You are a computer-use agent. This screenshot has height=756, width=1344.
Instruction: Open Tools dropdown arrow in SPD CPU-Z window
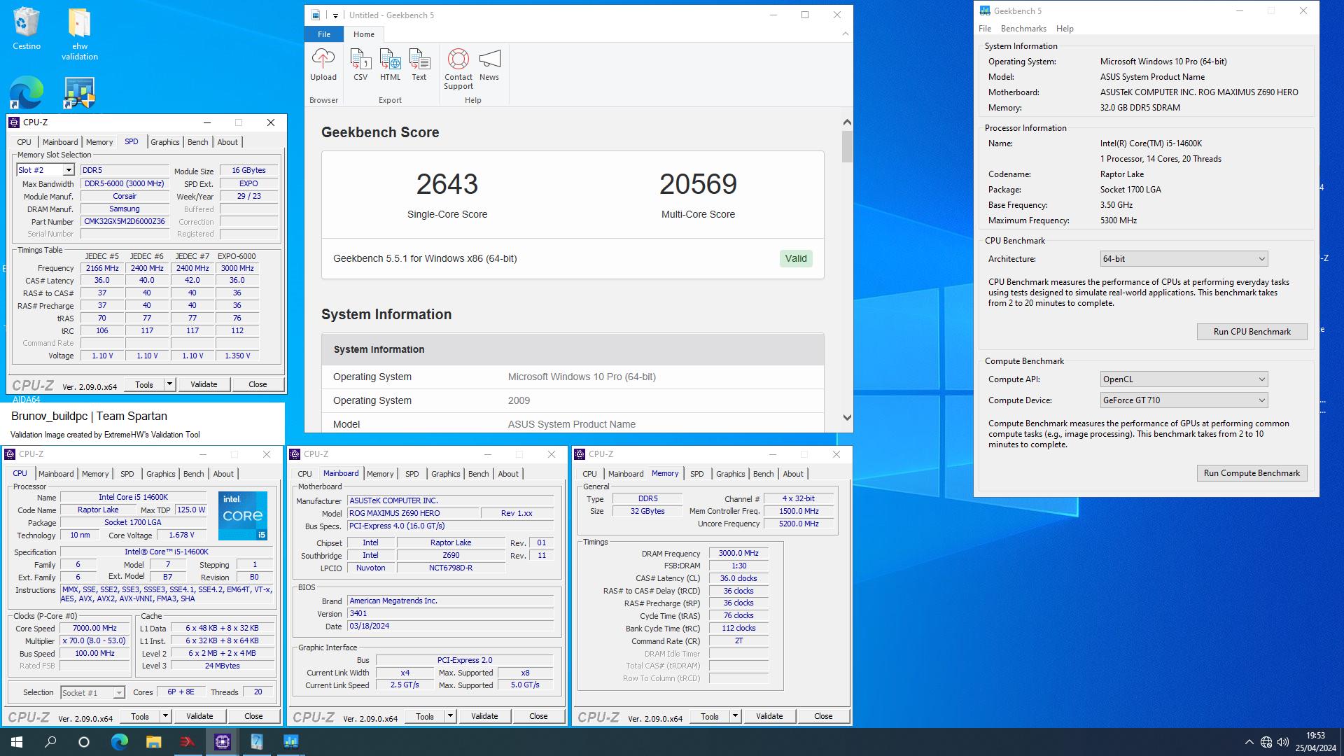point(169,384)
